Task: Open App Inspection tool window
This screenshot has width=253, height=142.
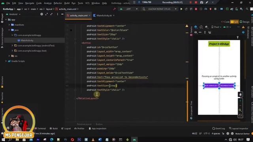Action: pyautogui.click(x=98, y=129)
